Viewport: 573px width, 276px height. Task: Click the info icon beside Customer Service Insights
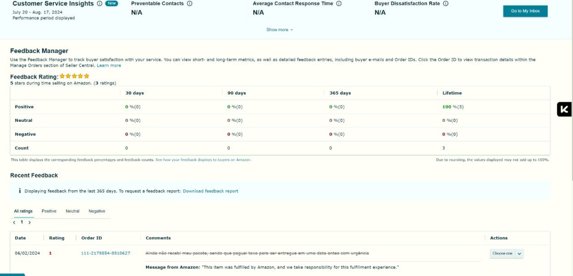pos(99,4)
